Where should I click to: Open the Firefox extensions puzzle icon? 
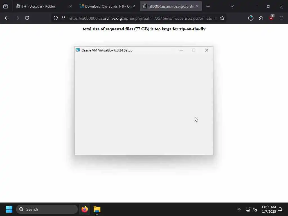point(261,18)
